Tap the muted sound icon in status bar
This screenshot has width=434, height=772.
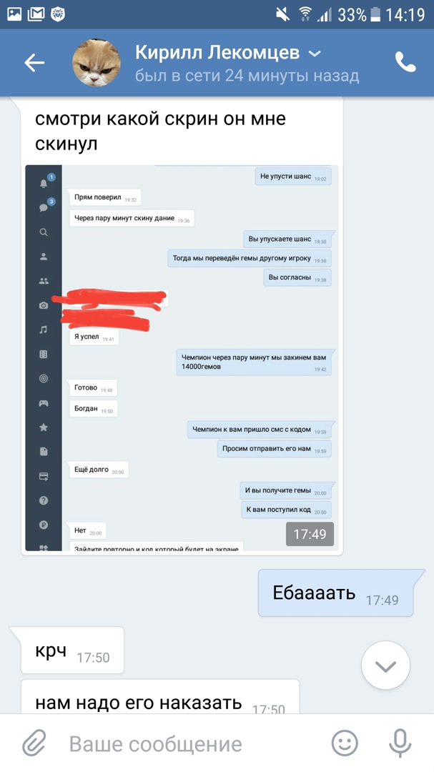[282, 15]
